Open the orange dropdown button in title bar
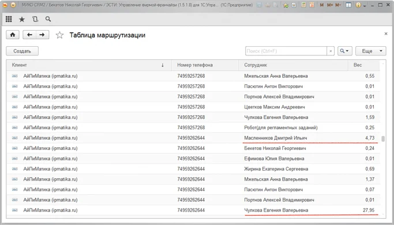The height and width of the screenshot is (225, 394). pyautogui.click(x=13, y=5)
